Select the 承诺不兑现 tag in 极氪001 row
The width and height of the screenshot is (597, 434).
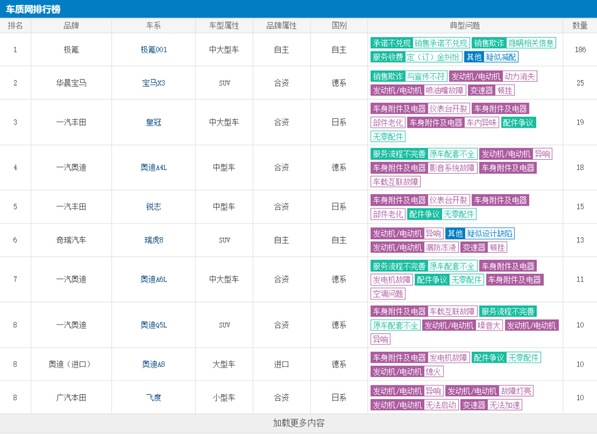(x=392, y=43)
